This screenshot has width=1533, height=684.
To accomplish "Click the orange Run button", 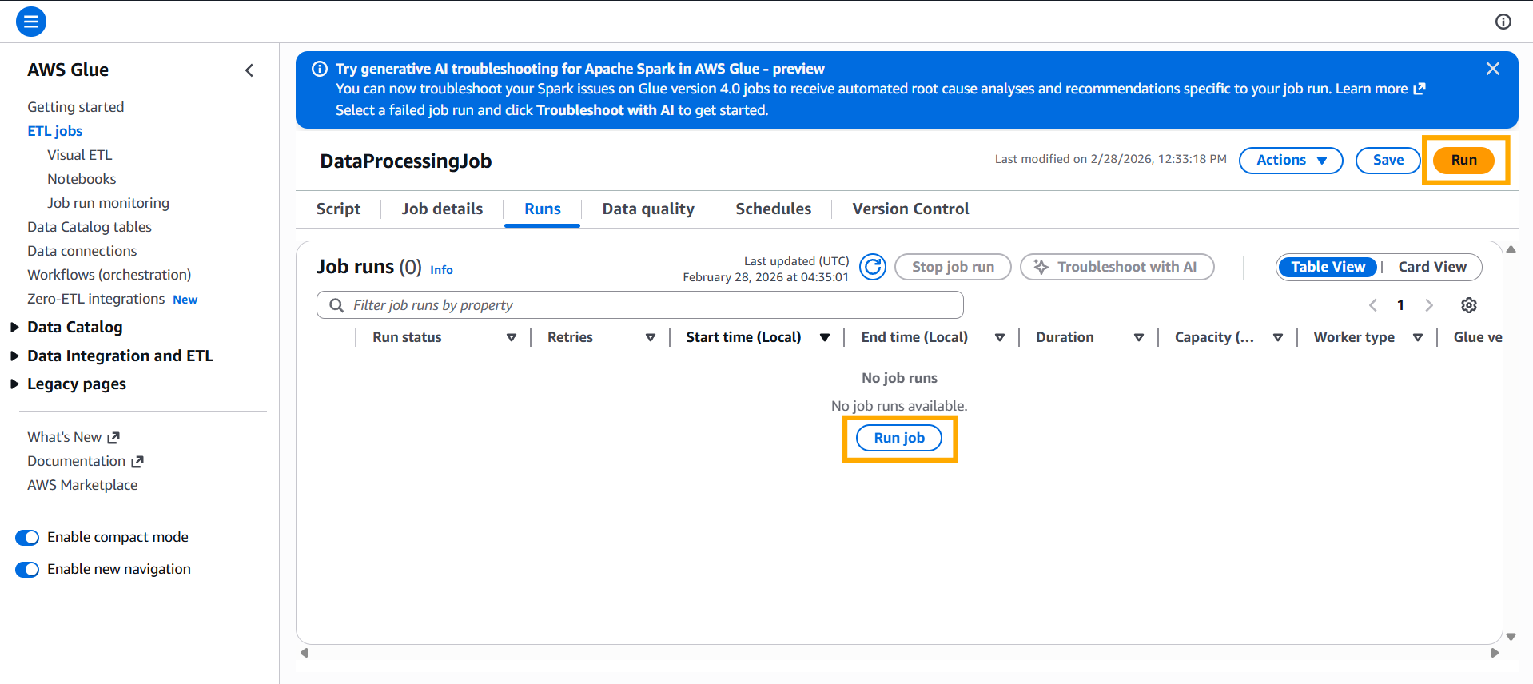I will pyautogui.click(x=1463, y=160).
